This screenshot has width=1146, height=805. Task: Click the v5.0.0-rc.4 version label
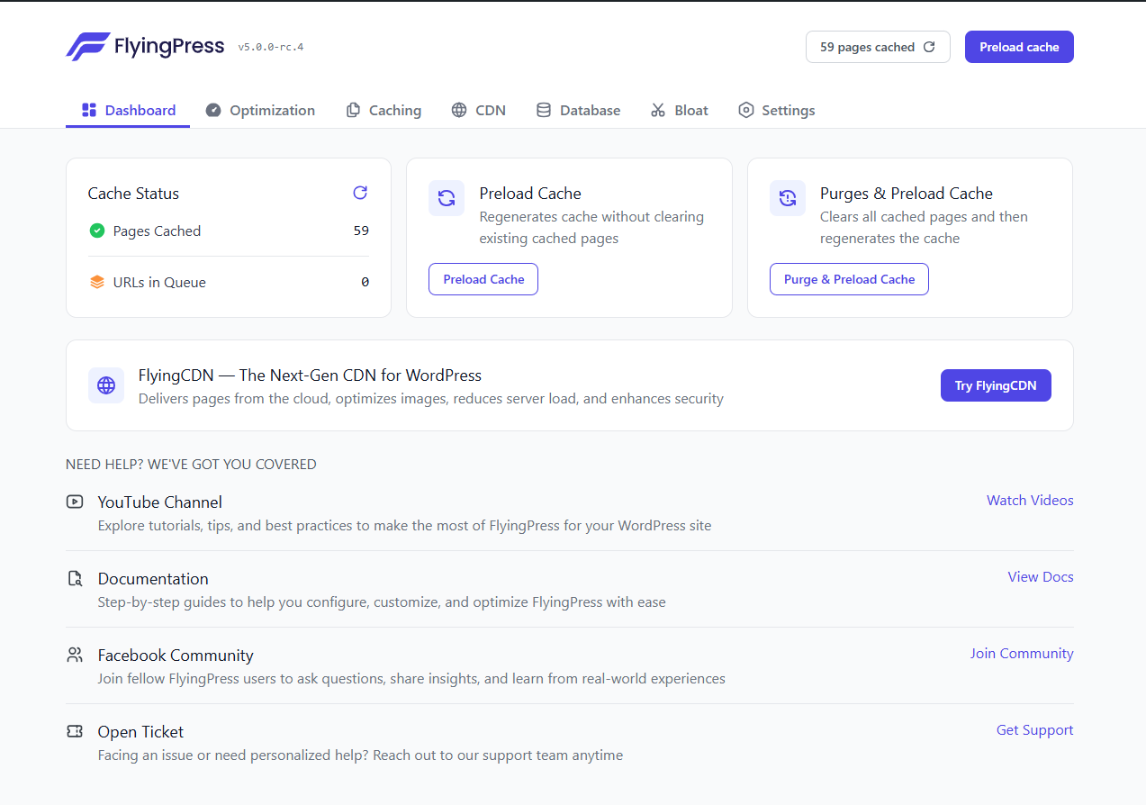pyautogui.click(x=271, y=47)
